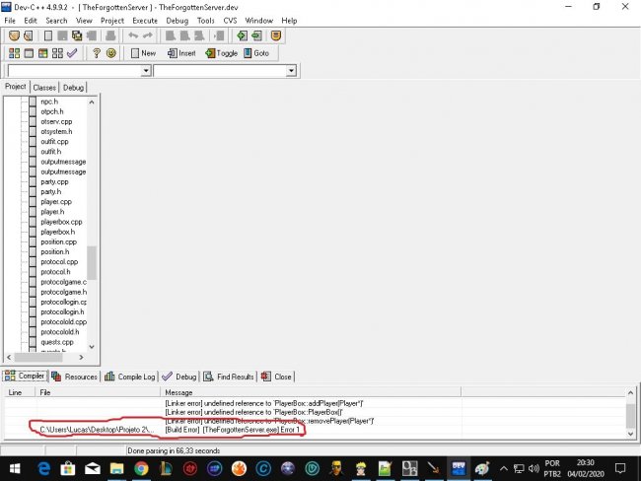Click the Windows Start button
Screen dimensions: 641x481
point(15,468)
